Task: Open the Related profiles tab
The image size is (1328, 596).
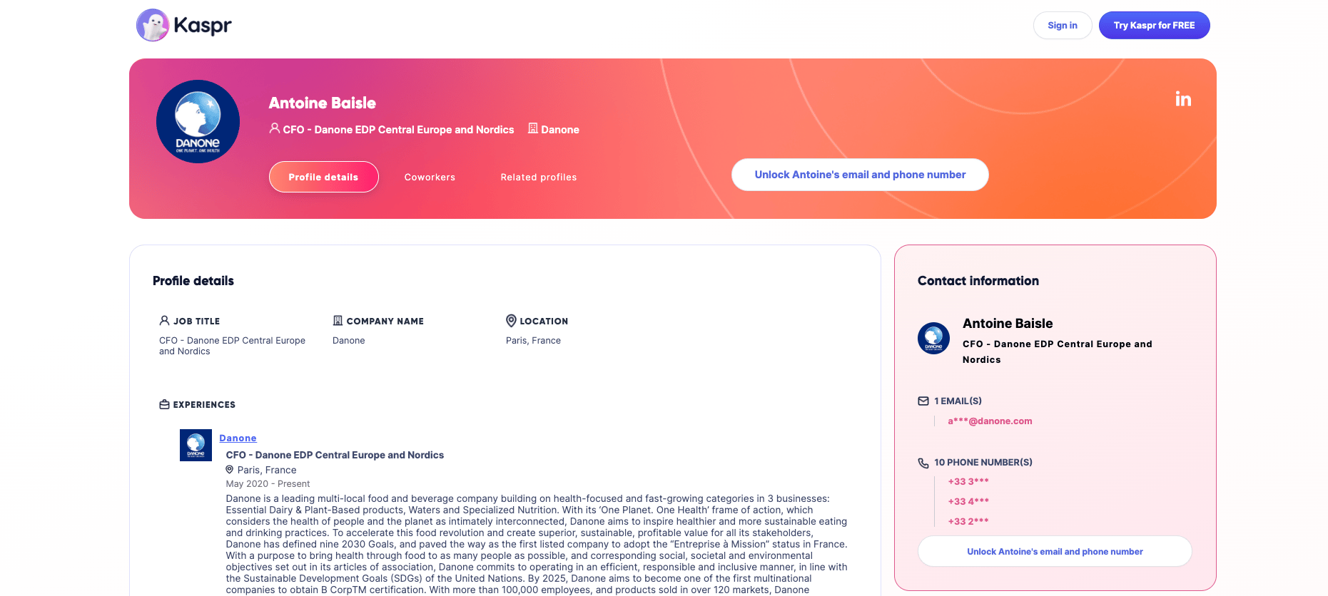Action: click(x=539, y=178)
